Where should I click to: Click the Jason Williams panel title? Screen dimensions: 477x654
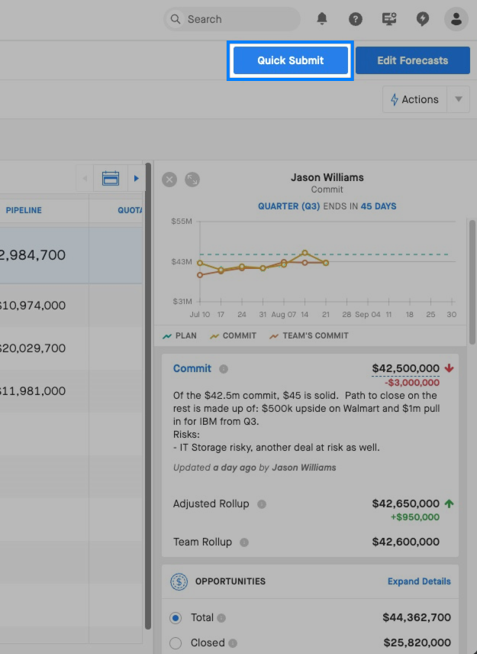327,178
